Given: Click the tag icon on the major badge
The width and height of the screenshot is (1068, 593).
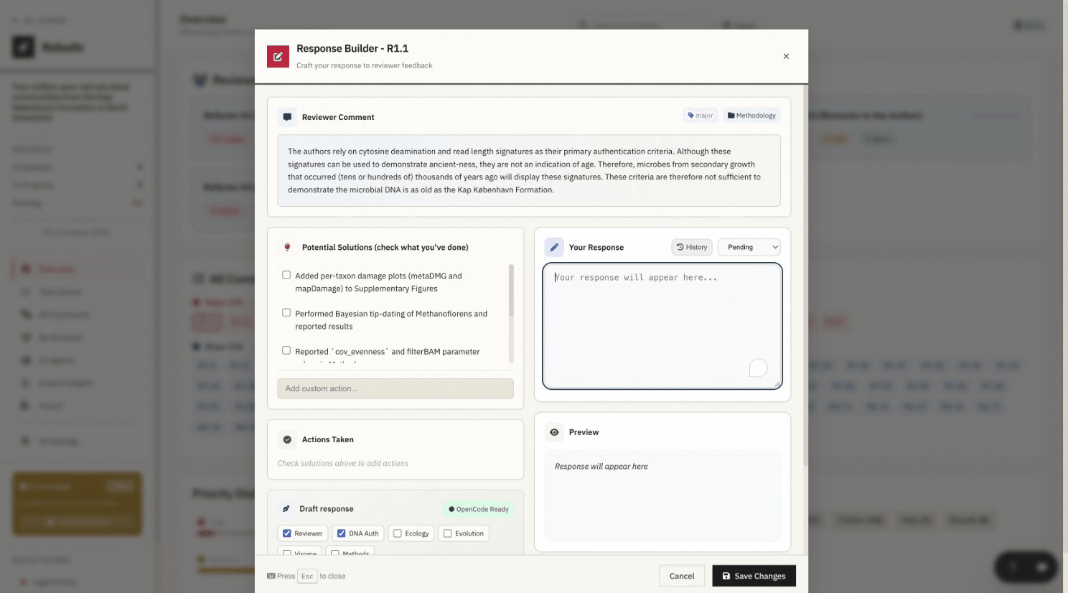Looking at the screenshot, I should (690, 115).
